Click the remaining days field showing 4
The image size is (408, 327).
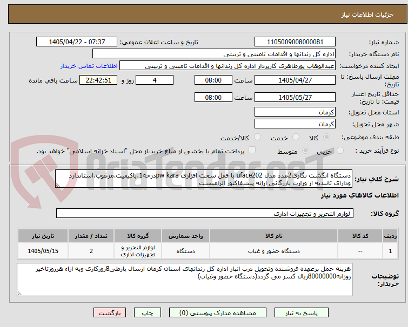155,80
